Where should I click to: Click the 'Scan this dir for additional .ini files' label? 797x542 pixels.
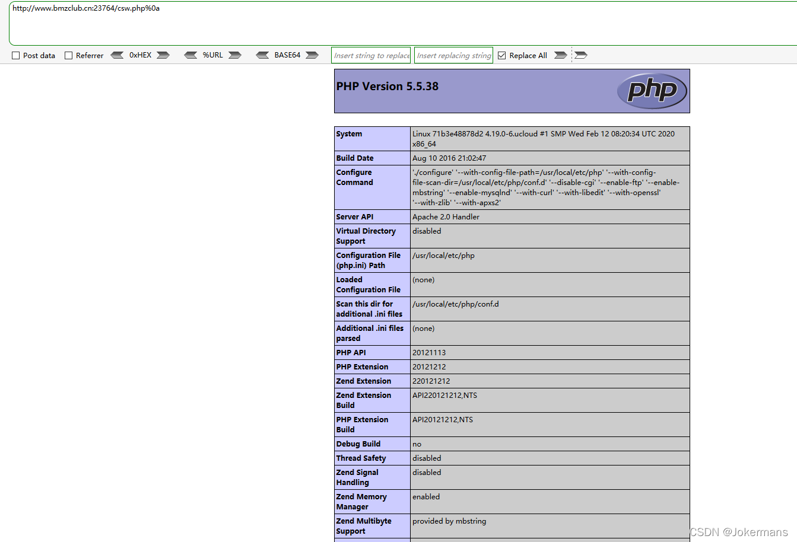click(369, 309)
